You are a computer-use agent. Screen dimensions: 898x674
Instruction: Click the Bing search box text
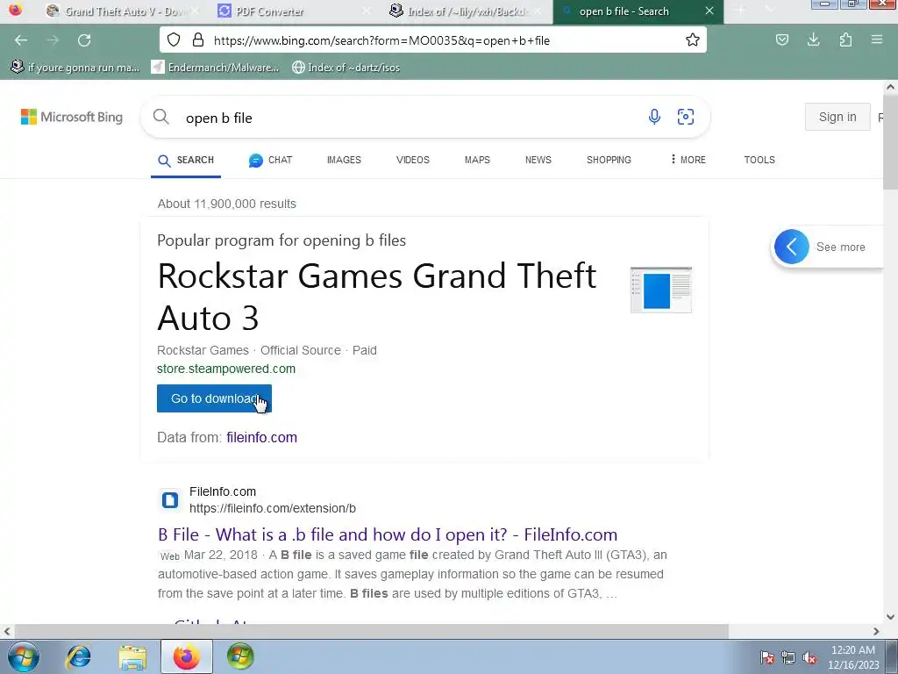pos(219,118)
